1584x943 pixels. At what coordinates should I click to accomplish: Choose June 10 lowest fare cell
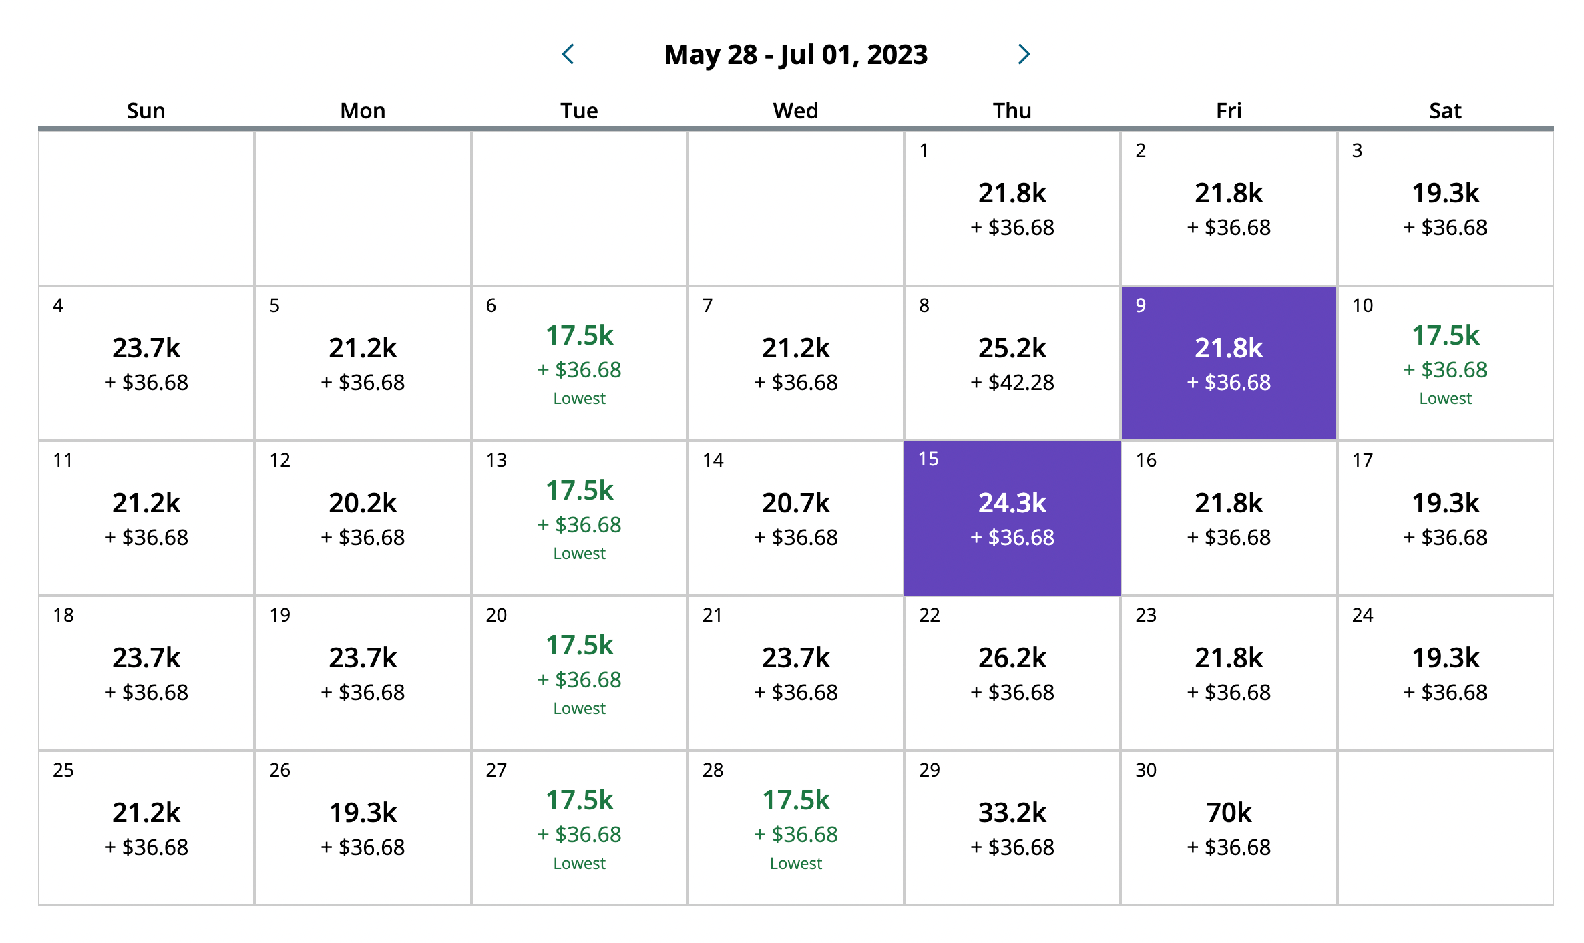click(x=1445, y=363)
